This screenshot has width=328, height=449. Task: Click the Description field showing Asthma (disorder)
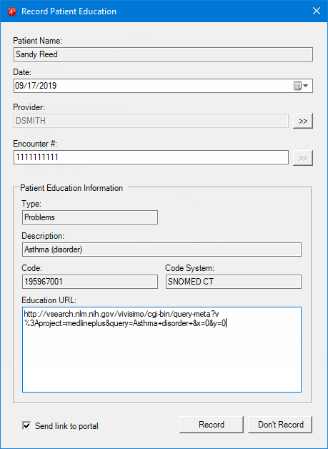click(x=161, y=250)
